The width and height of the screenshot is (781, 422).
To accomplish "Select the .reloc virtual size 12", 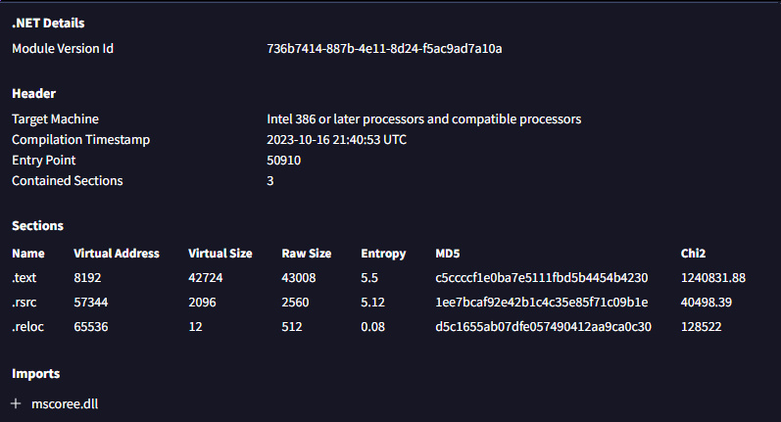I will (195, 326).
